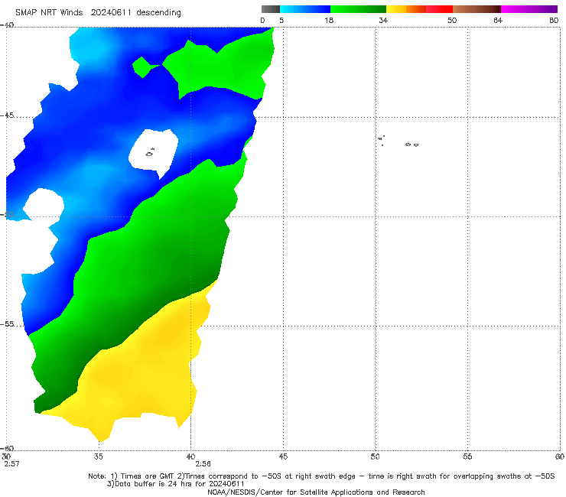Click the longitude label "45" on the bottom axis

point(283,456)
